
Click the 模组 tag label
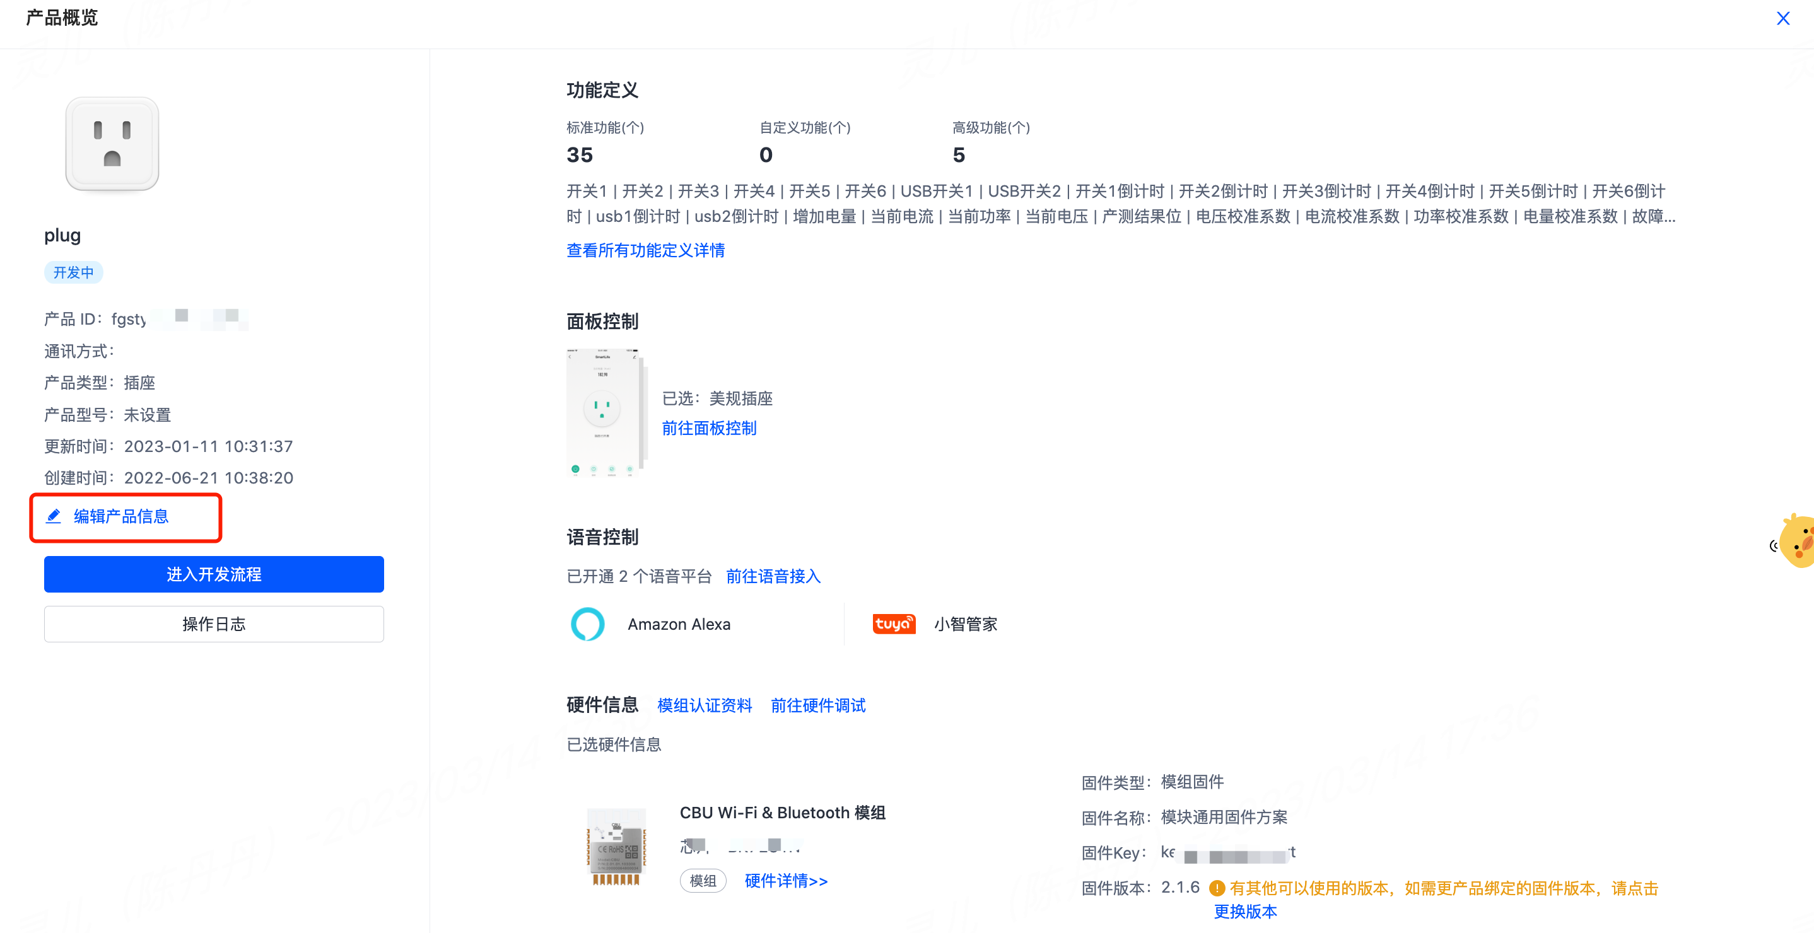[703, 881]
